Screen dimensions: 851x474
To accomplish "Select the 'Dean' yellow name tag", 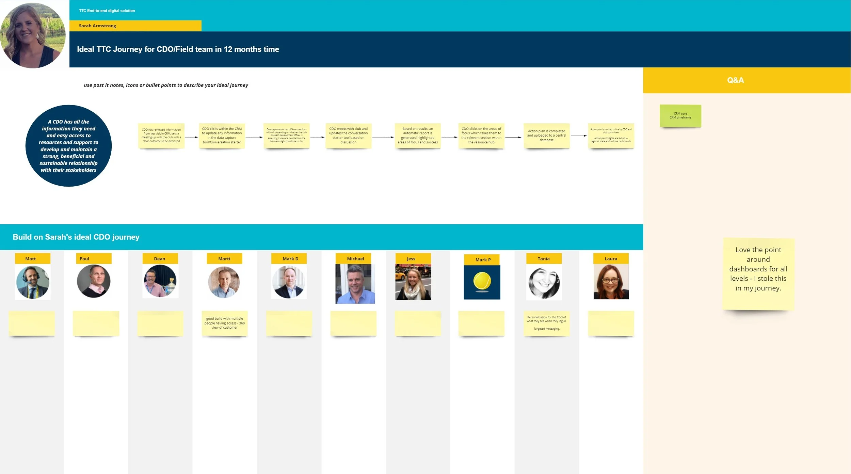I will [x=160, y=258].
